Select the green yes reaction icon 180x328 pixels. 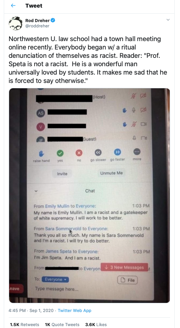click(x=60, y=153)
